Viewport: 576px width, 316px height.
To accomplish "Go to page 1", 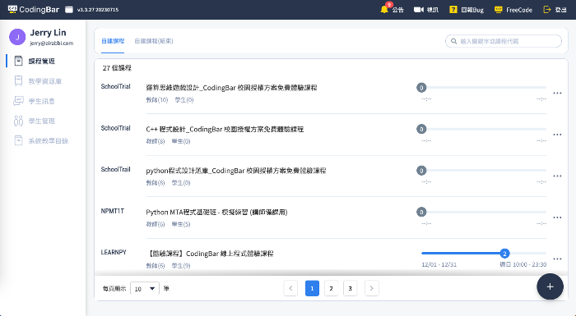I will [312, 288].
